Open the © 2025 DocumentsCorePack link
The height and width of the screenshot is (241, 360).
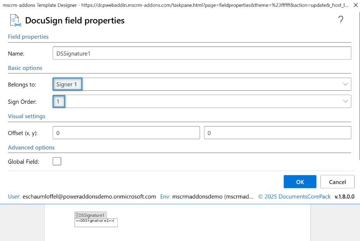(x=294, y=196)
